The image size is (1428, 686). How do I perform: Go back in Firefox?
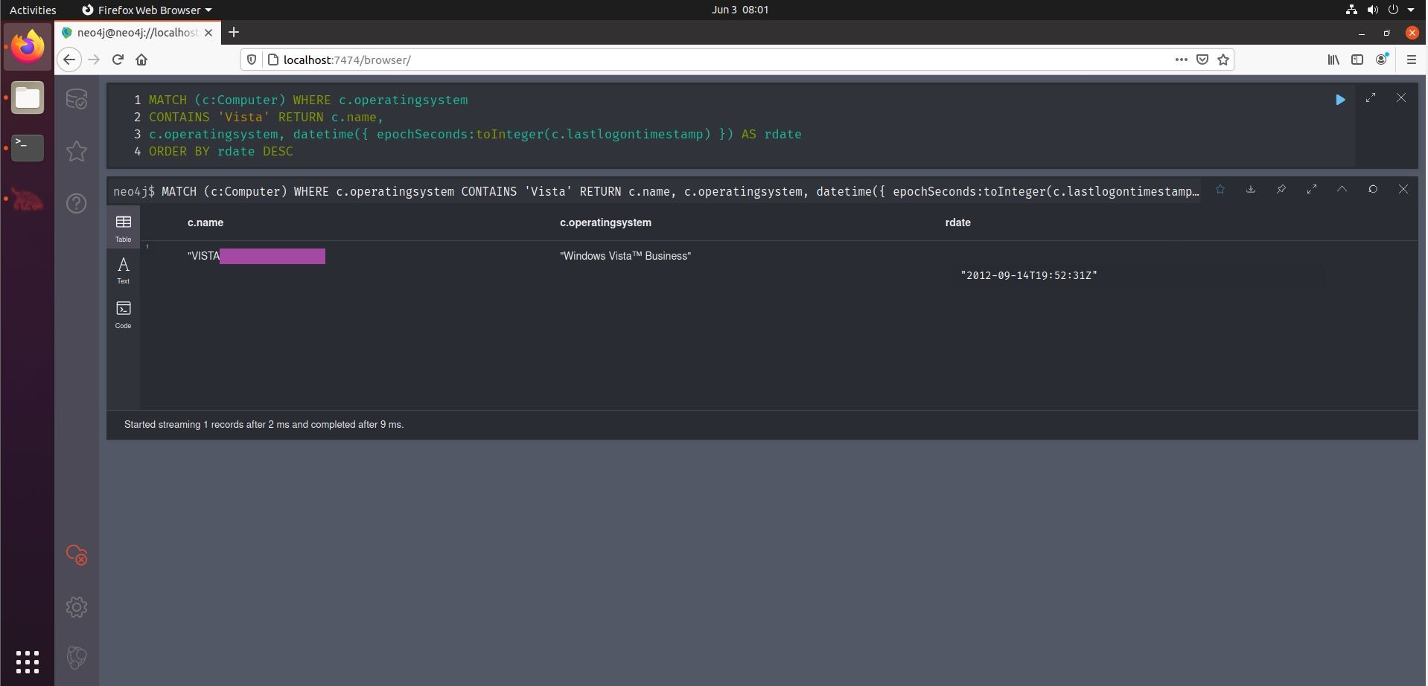pyautogui.click(x=69, y=60)
